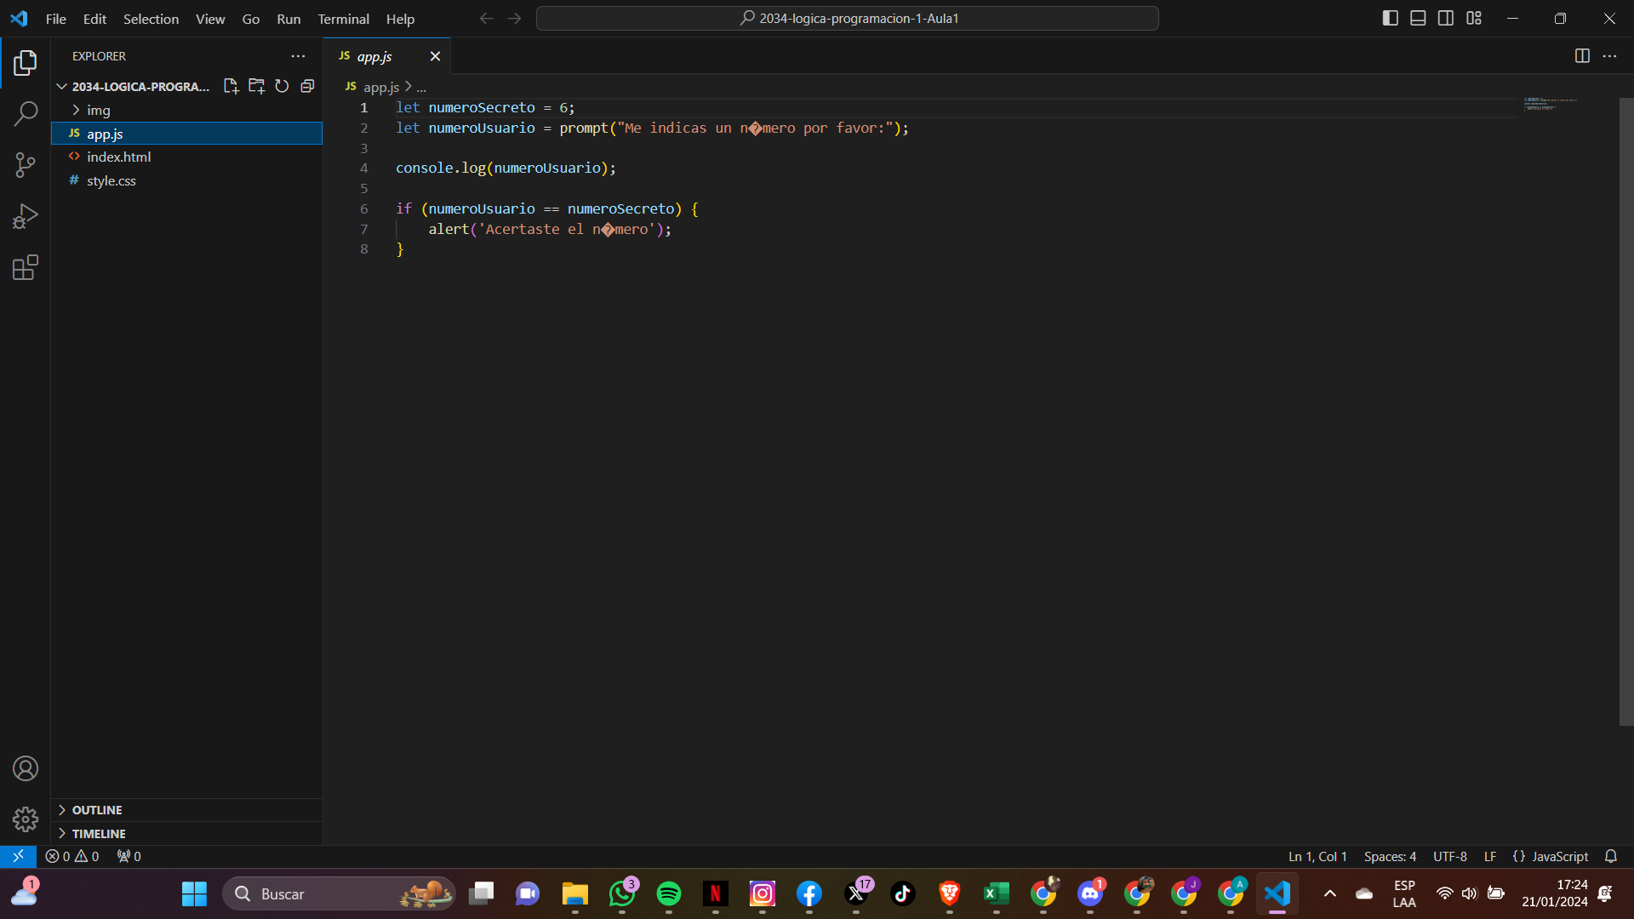This screenshot has height=919, width=1634.
Task: Open WhatsApp from the taskbar
Action: [622, 893]
